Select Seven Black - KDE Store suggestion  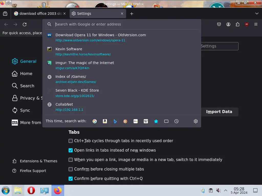coord(122,93)
